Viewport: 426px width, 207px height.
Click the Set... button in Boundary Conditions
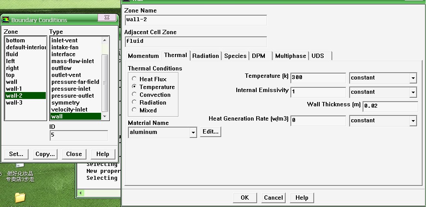16,154
